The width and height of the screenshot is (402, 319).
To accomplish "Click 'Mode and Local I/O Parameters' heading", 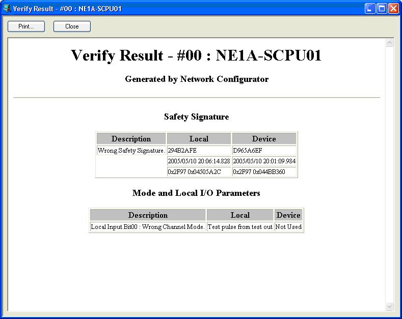I will point(196,193).
